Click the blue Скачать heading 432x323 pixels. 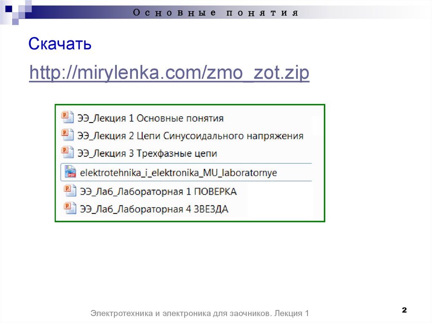[60, 44]
